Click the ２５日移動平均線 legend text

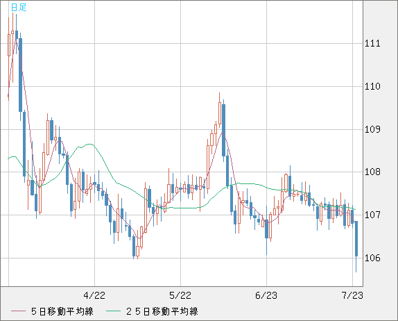pyautogui.click(x=162, y=311)
